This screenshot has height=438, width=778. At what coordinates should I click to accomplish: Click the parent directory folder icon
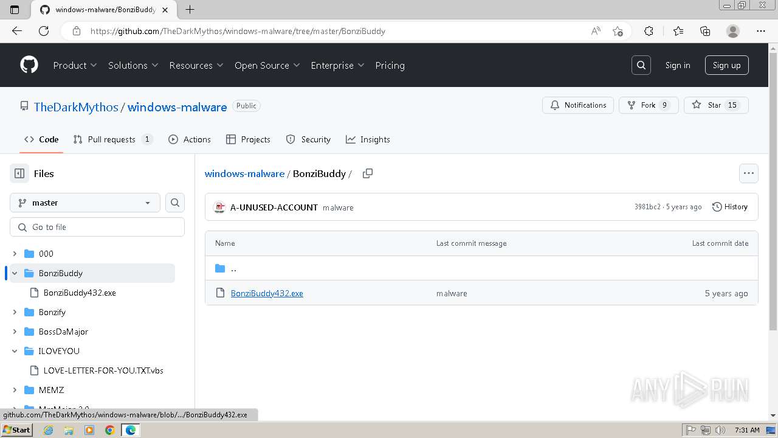tap(220, 268)
